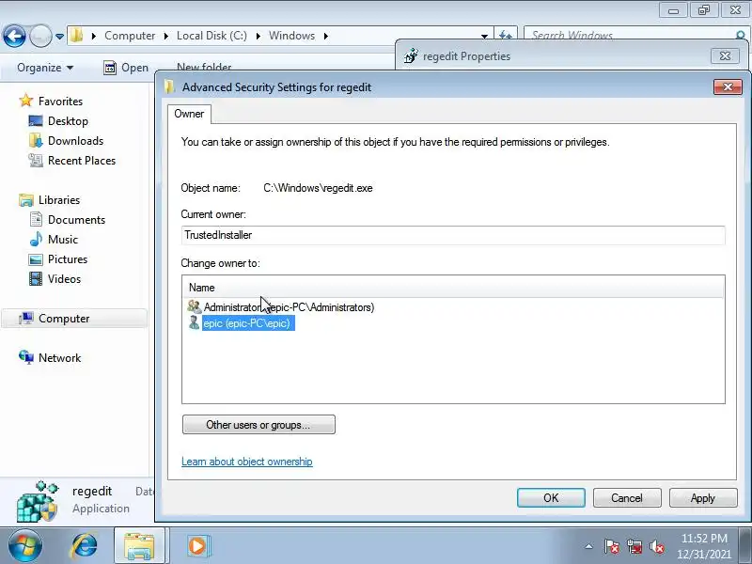The width and height of the screenshot is (752, 564).
Task: Close Advanced Security Settings with red X
Action: tap(728, 86)
